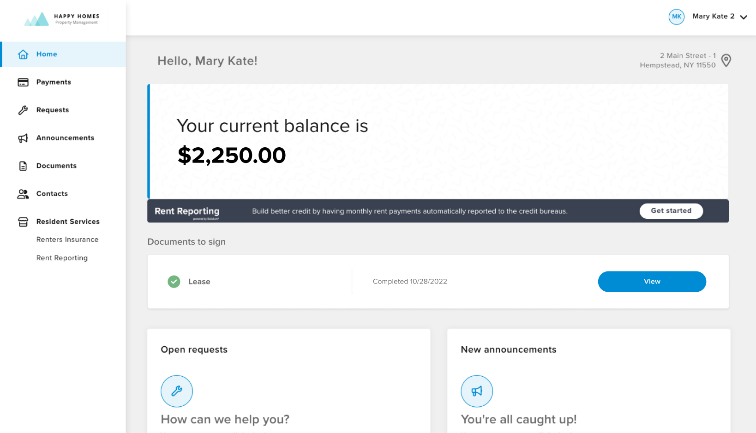756x433 pixels.
Task: Click the circular megaphone icon under New announcements
Action: point(477,391)
